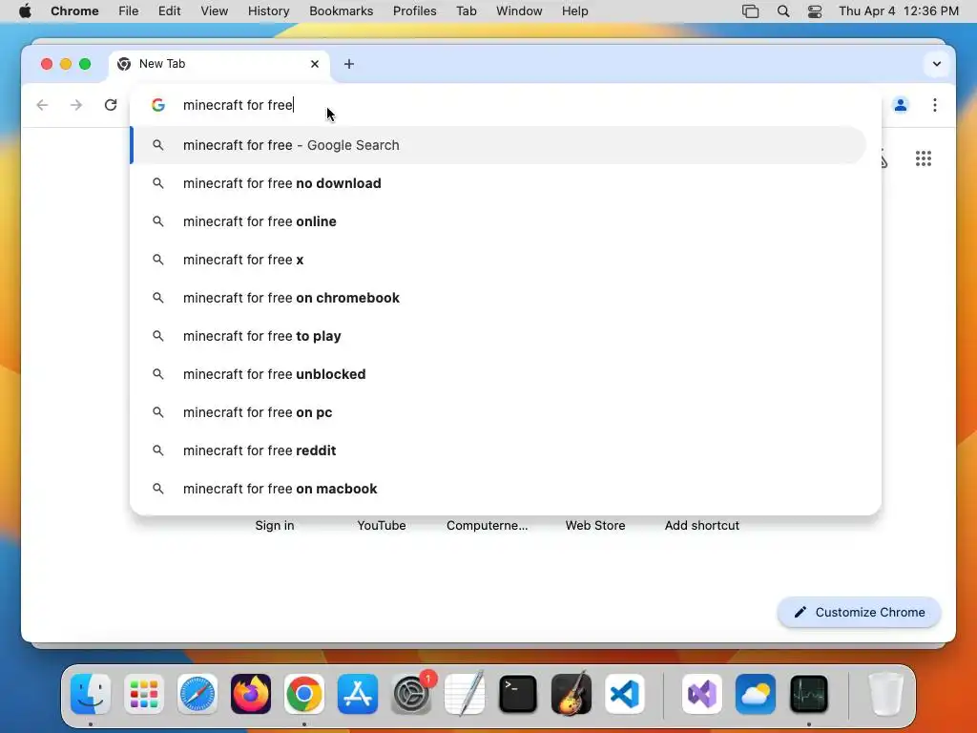Click the Chrome icon in the Dock
The height and width of the screenshot is (733, 977).
tap(304, 694)
